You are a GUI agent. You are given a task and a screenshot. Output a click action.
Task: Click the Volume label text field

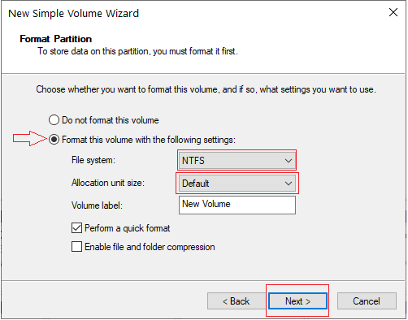point(237,205)
